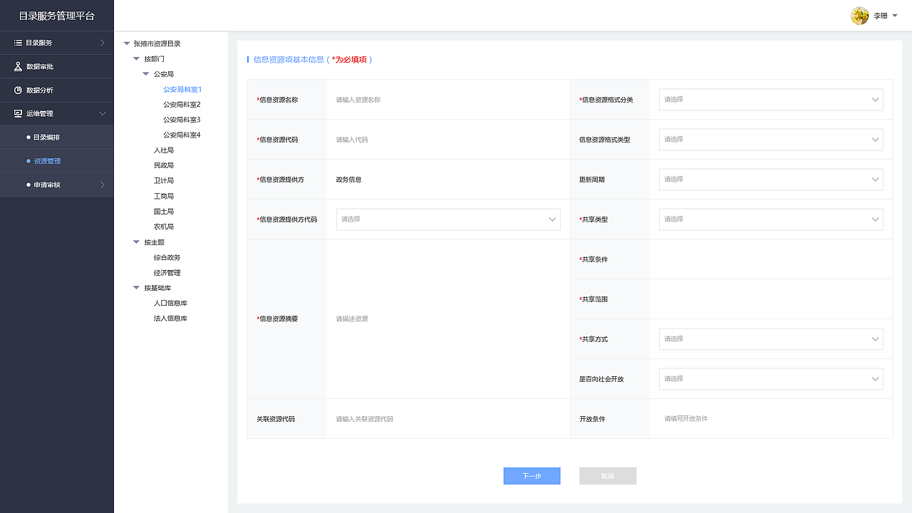Select the 目录编排 submenu item
The height and width of the screenshot is (513, 912).
[x=57, y=137]
